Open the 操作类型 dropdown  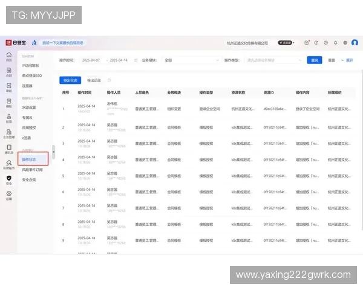pos(273,60)
